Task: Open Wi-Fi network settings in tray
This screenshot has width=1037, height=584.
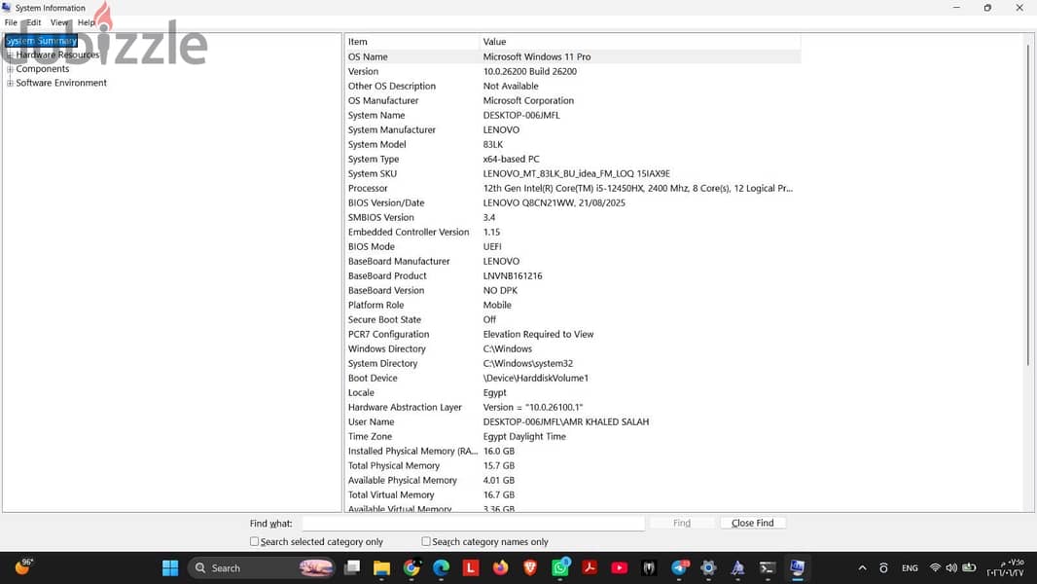Action: tap(935, 568)
